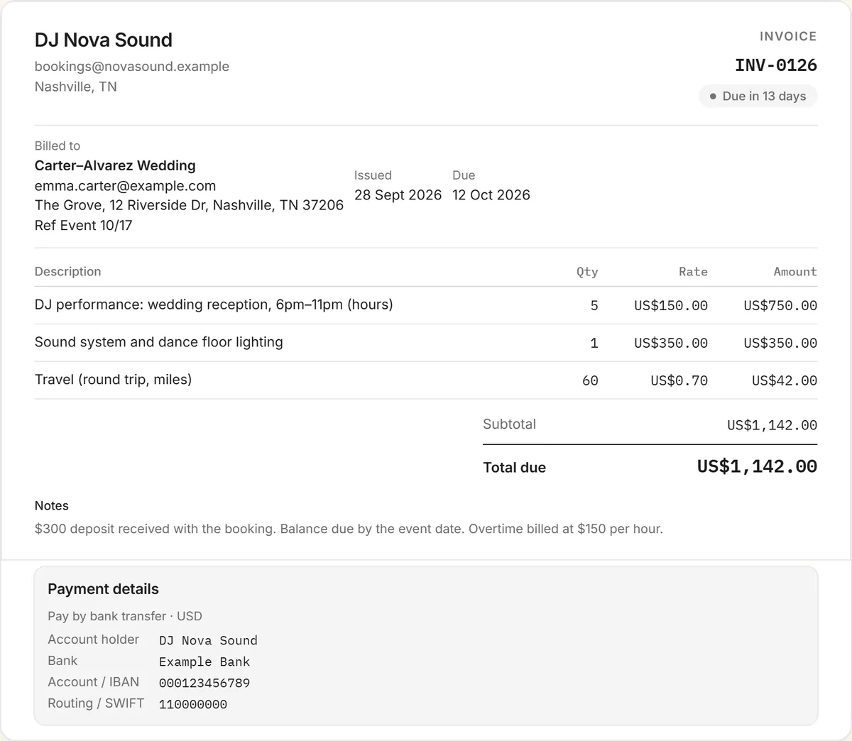
Task: Select the US$750.00 amount
Action: tap(780, 306)
